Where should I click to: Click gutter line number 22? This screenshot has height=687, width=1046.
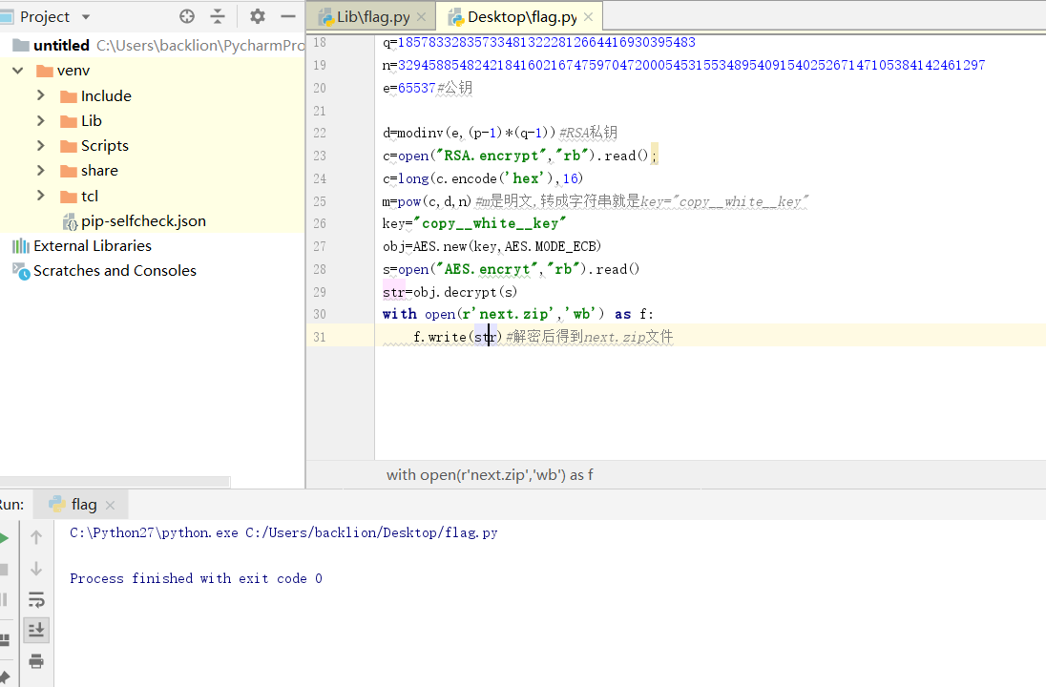pyautogui.click(x=320, y=133)
